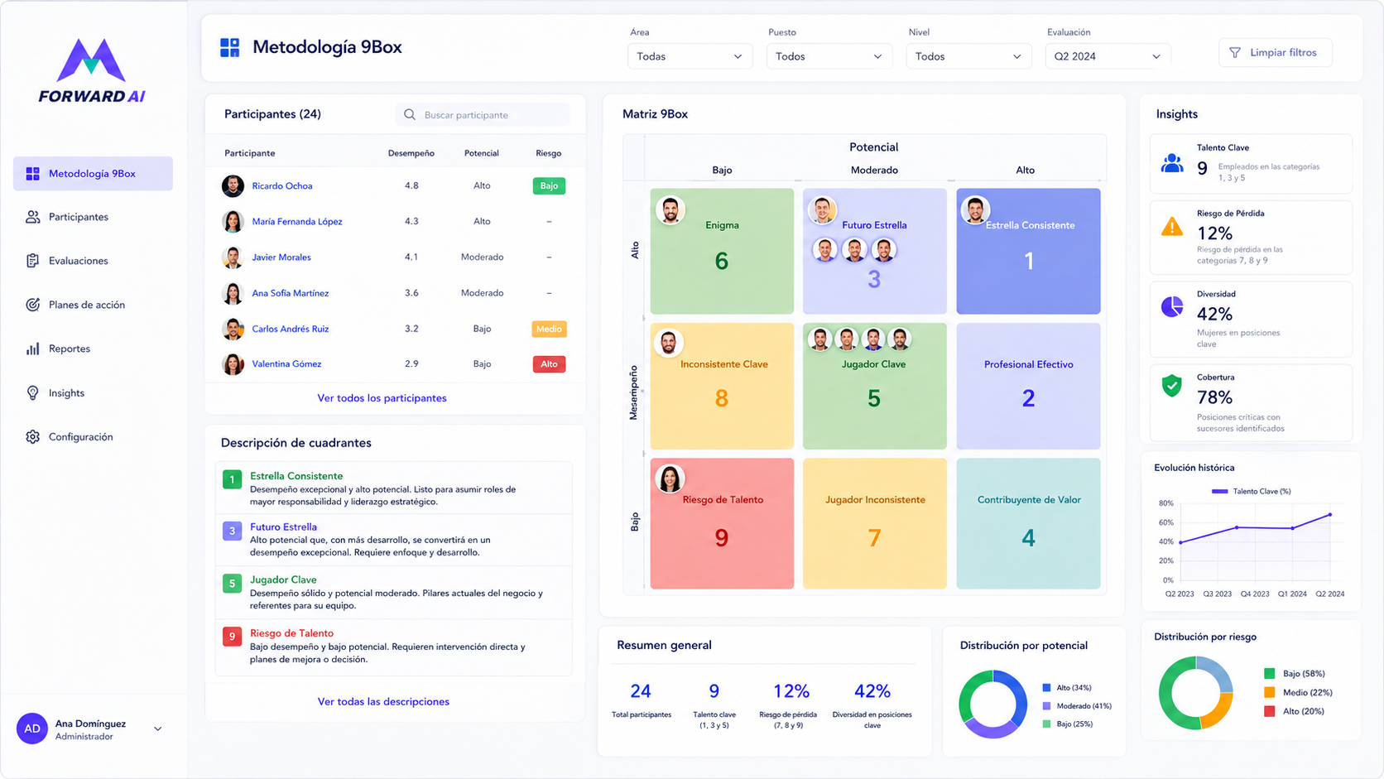This screenshot has height=779, width=1384.
Task: Expand the Evaluación Q2 2024 dropdown
Action: tap(1108, 56)
